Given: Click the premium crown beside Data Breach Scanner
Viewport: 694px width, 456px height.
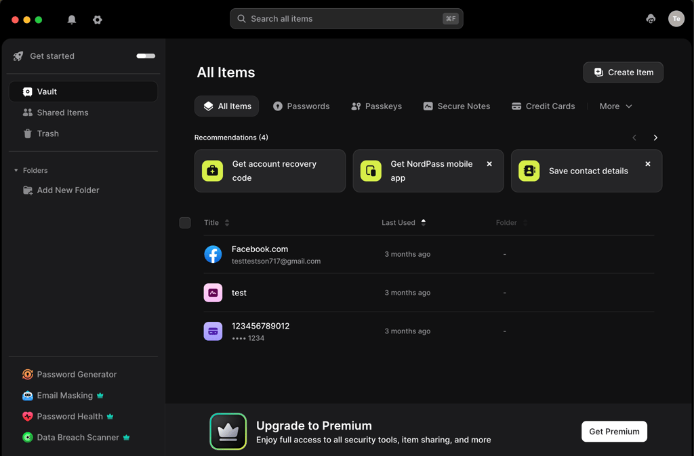Looking at the screenshot, I should (x=127, y=438).
